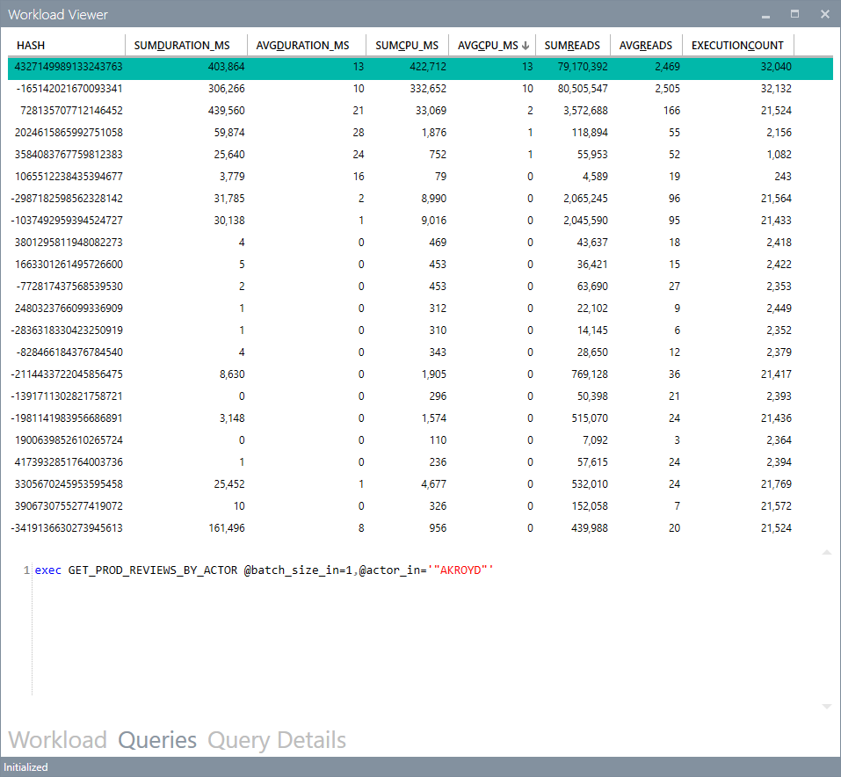
Task: Select the Queries tab
Action: pos(156,740)
